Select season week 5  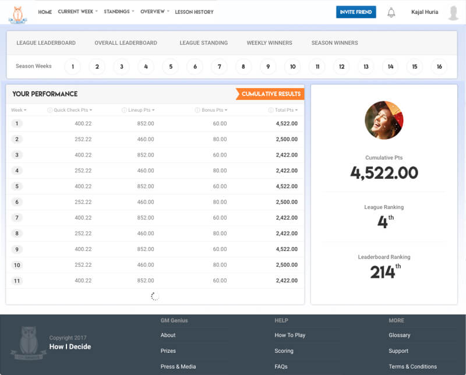171,66
